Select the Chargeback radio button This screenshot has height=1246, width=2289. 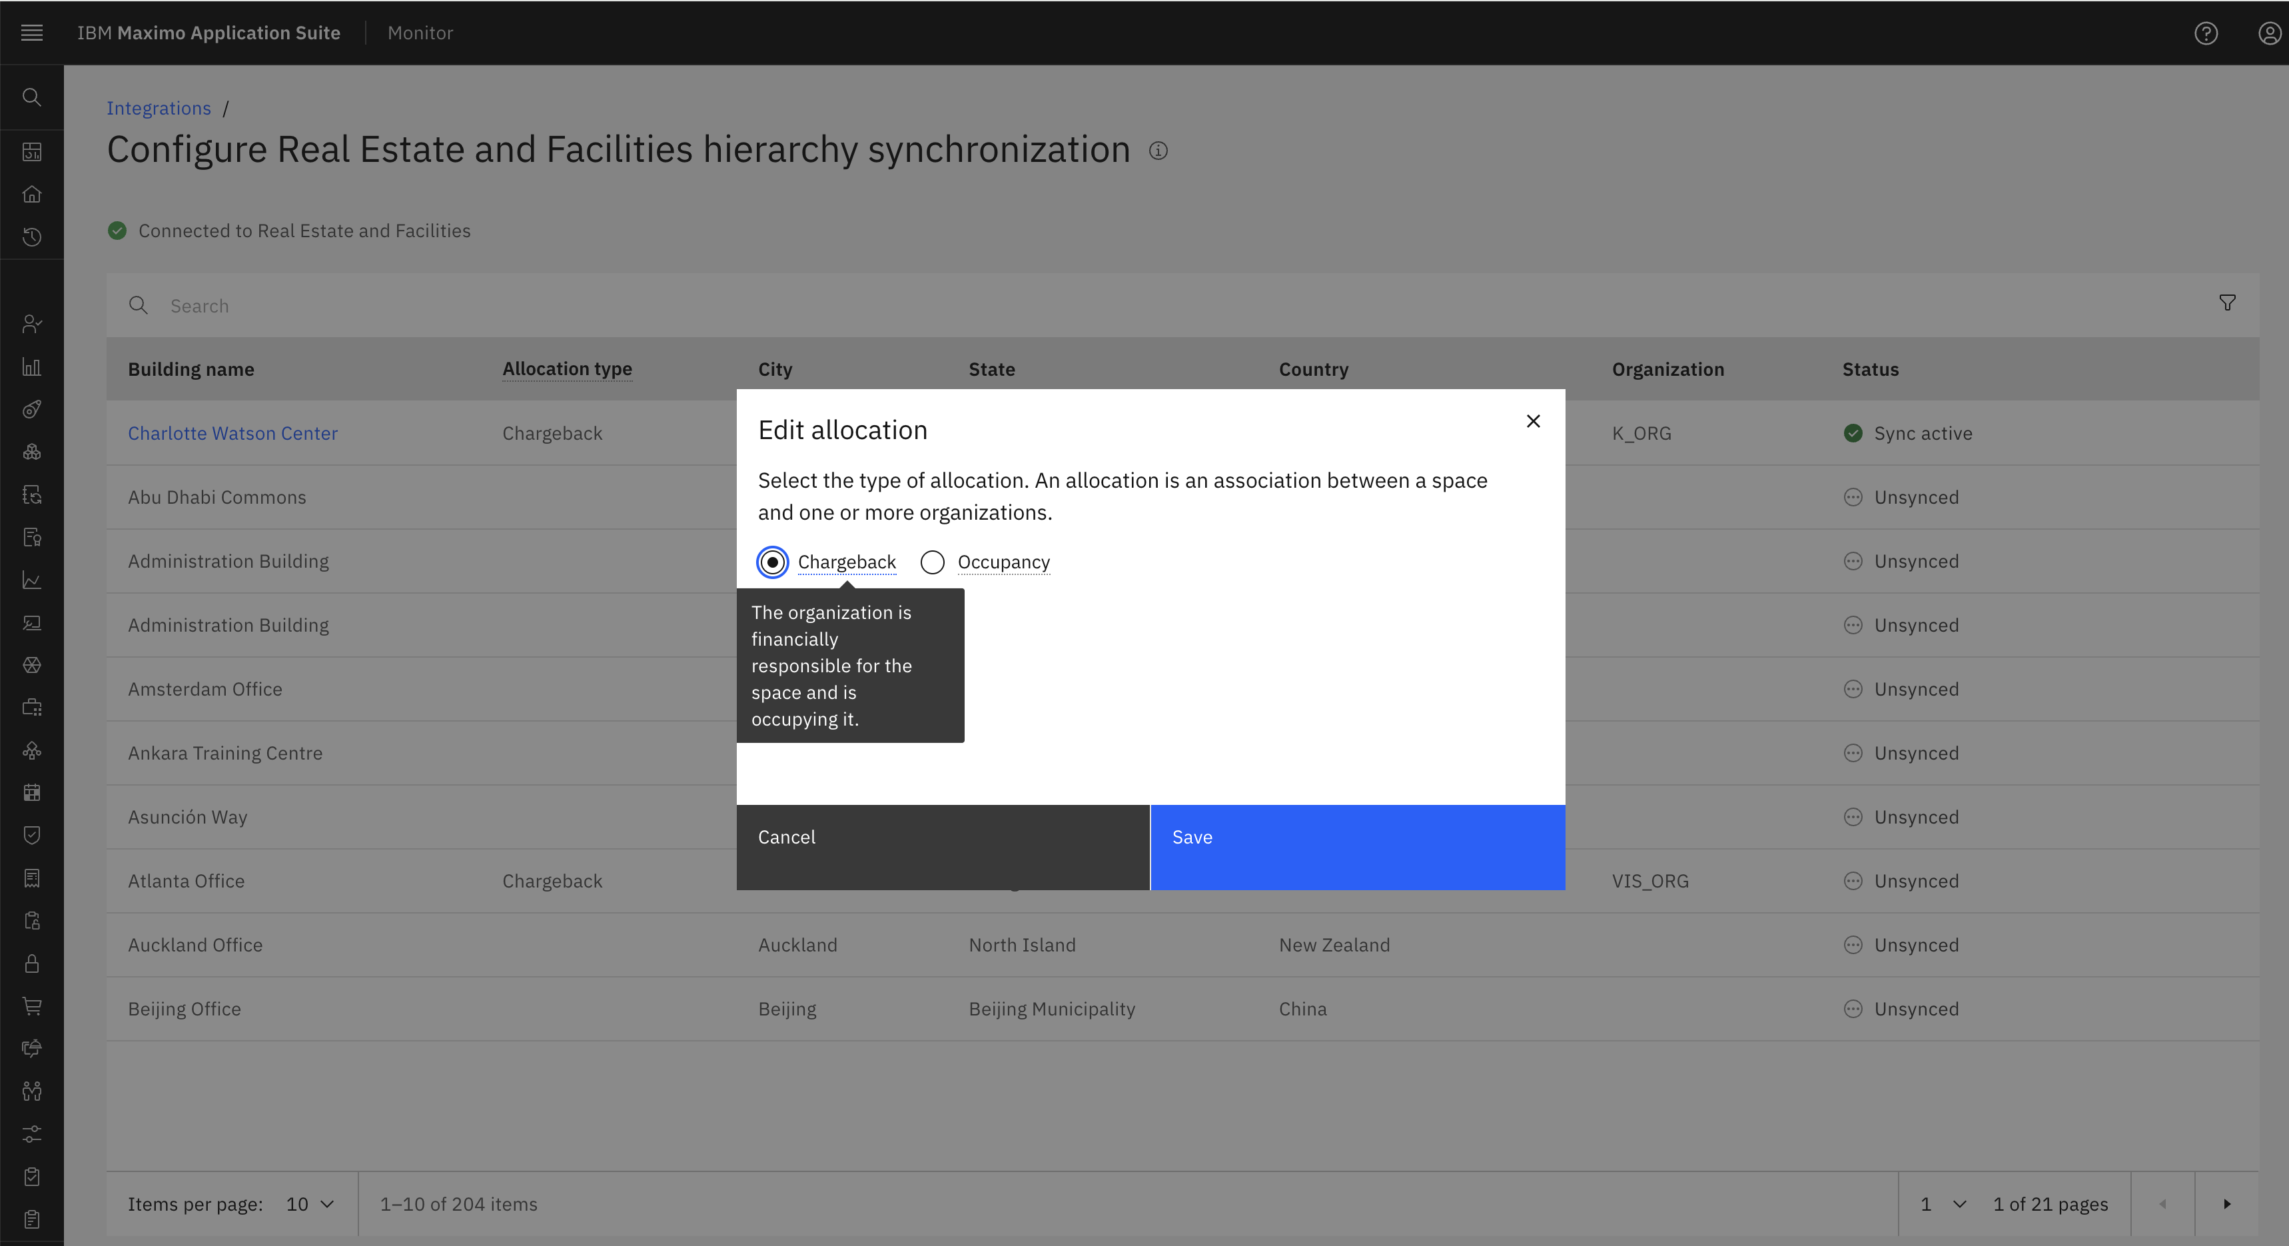tap(772, 562)
